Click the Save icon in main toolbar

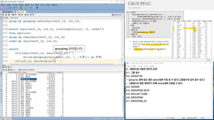pyautogui.click(x=7, y=8)
